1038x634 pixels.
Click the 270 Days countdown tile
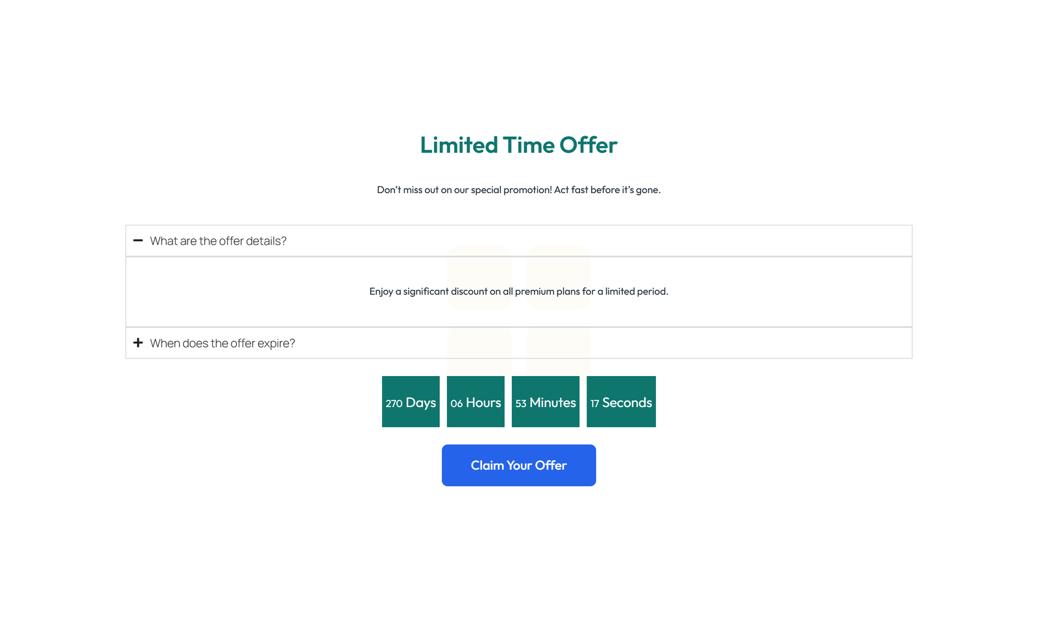click(410, 402)
